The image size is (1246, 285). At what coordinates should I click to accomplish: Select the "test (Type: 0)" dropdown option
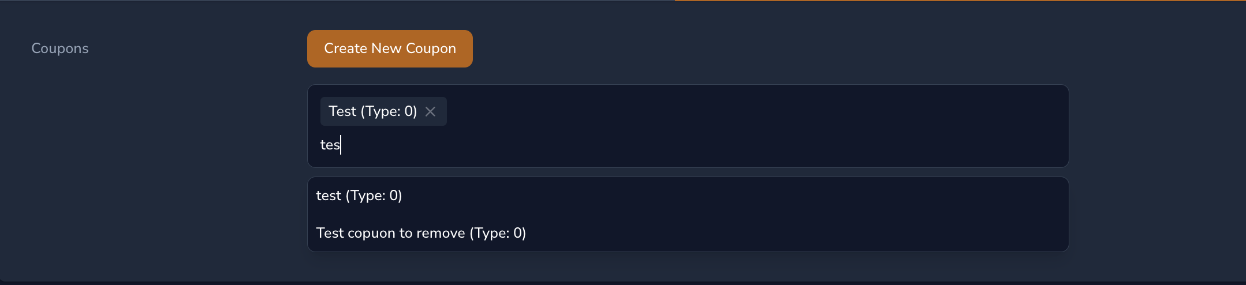pyautogui.click(x=359, y=196)
